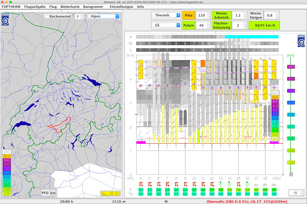
Task: Select the thermal flag icon at 10 UTC
Action: point(195,184)
